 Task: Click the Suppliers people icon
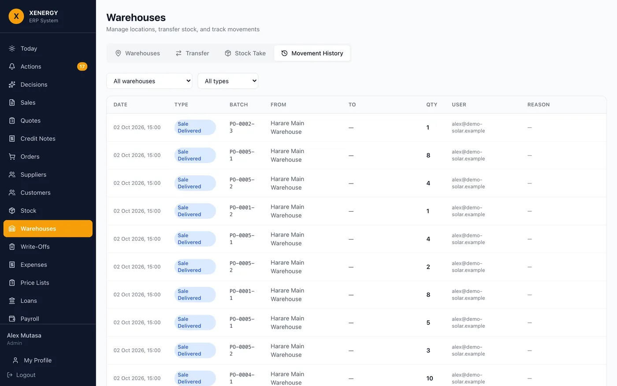pyautogui.click(x=12, y=175)
